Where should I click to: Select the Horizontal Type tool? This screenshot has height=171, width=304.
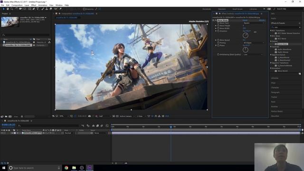pyautogui.click(x=38, y=9)
